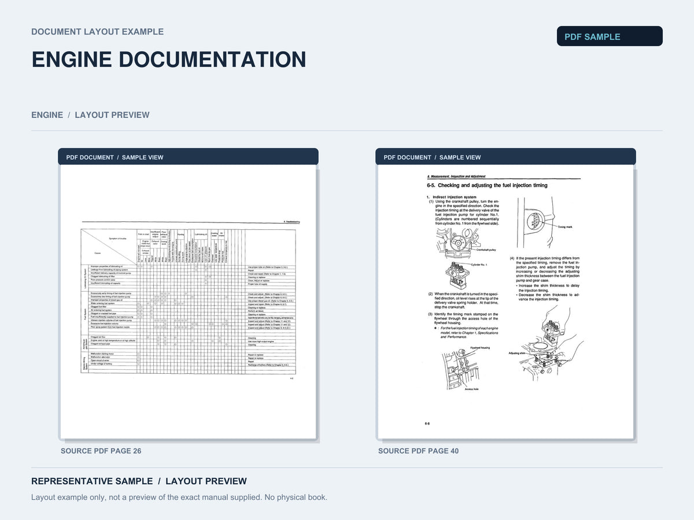This screenshot has width=694, height=520.
Task: Open the source PDF page 26 thumbnail
Action: pos(188,302)
